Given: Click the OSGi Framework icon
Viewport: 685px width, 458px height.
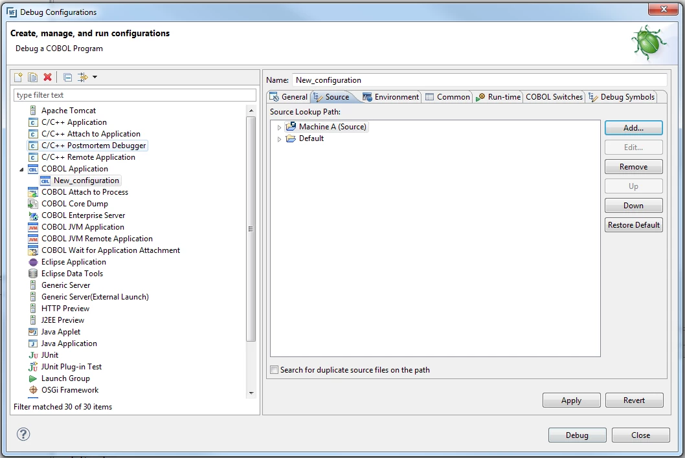Looking at the screenshot, I should coord(33,390).
